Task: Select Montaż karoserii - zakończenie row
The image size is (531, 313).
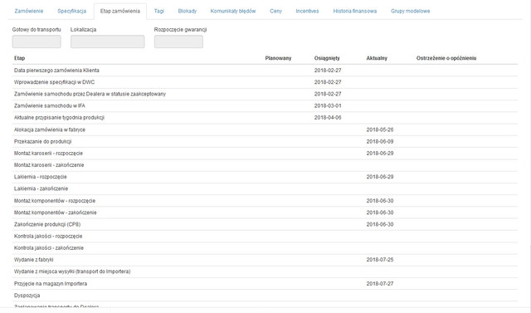Action: (x=265, y=165)
